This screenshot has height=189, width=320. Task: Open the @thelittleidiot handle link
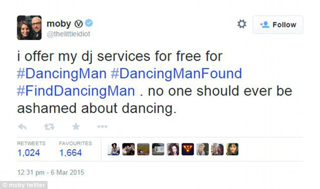tap(68, 35)
